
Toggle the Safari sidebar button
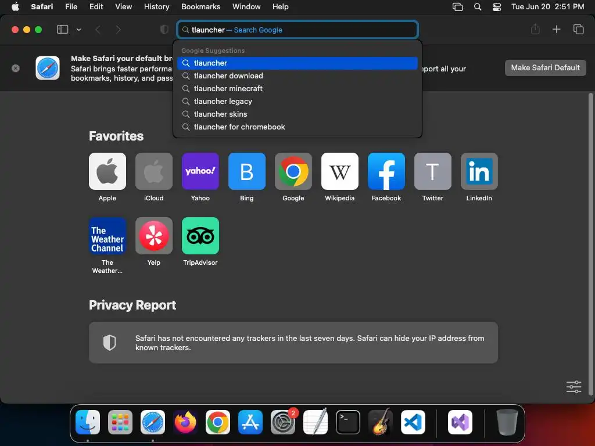62,30
